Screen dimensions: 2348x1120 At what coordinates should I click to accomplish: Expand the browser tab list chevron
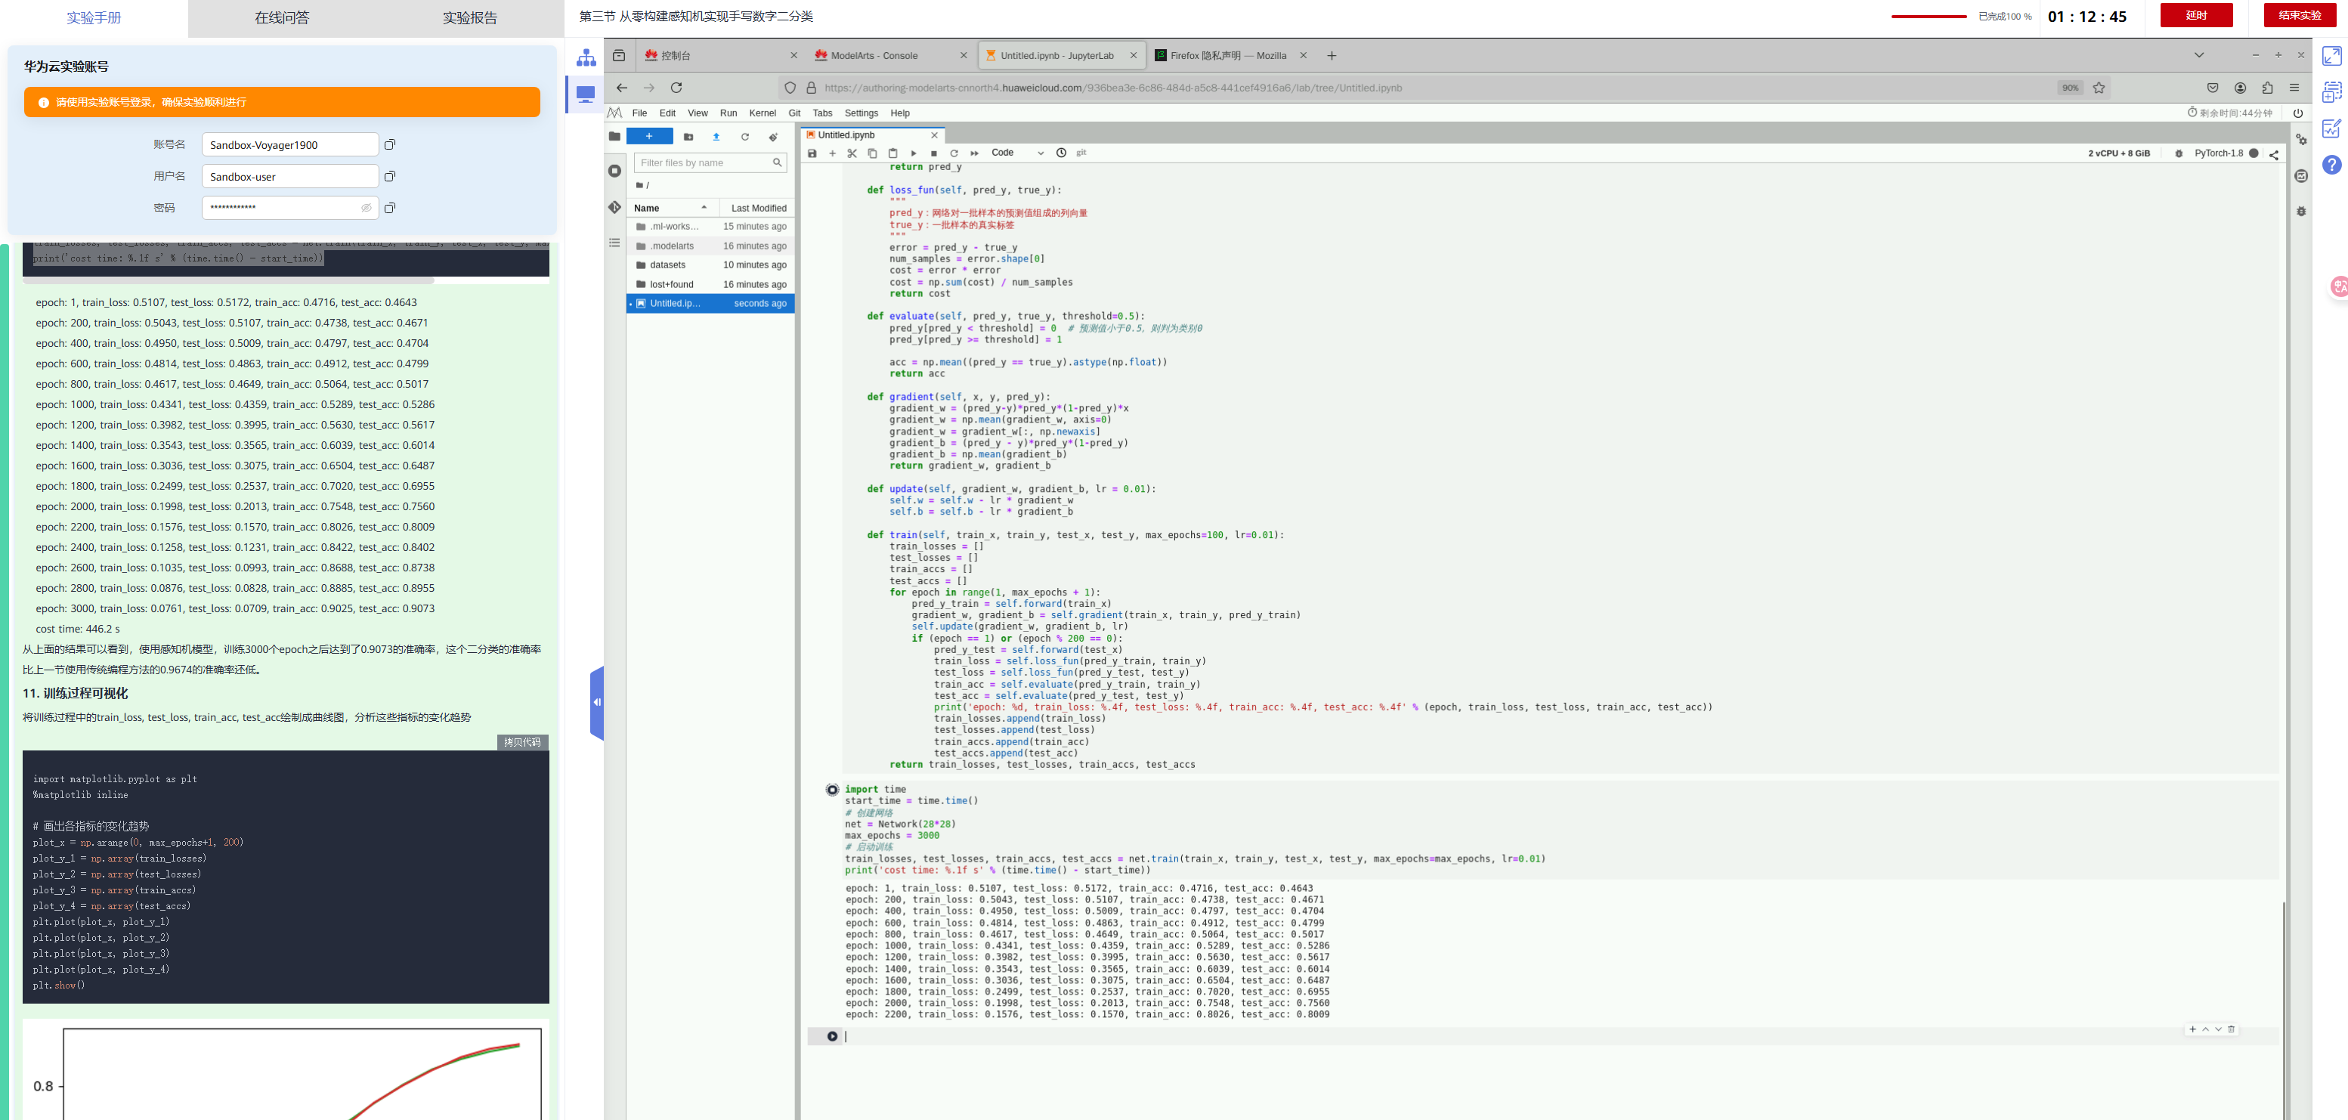pyautogui.click(x=2198, y=56)
